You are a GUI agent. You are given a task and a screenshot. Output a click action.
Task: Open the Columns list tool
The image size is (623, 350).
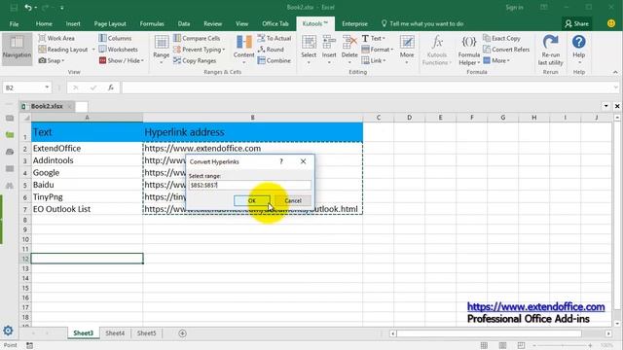(115, 38)
